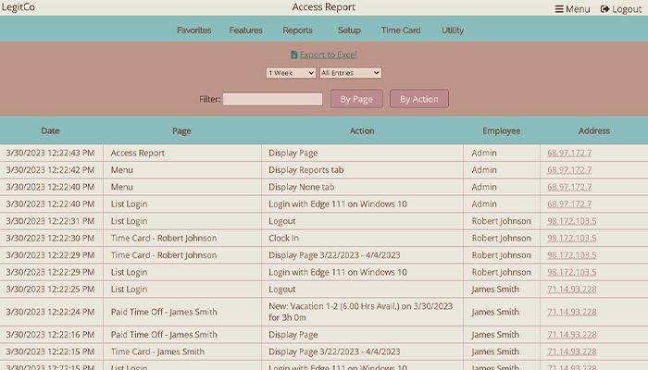648x370 pixels.
Task: Open the Favorites menu
Action: (x=194, y=31)
